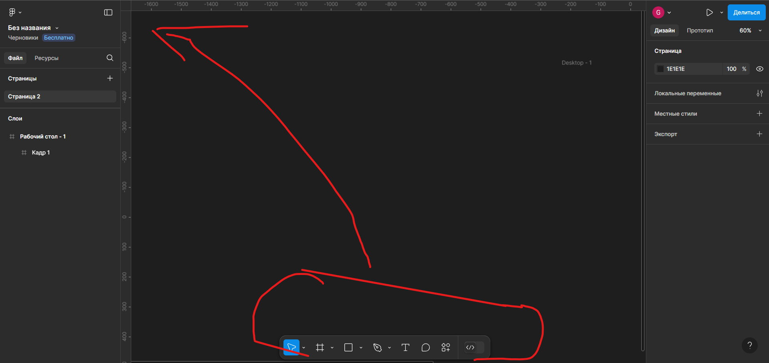Select the Text tool
Screen dimensions: 769x363
405,347
